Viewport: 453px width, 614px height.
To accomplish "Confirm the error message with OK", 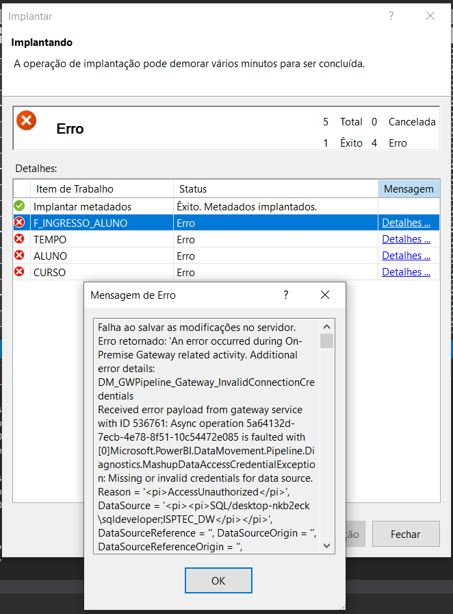I will [x=218, y=580].
